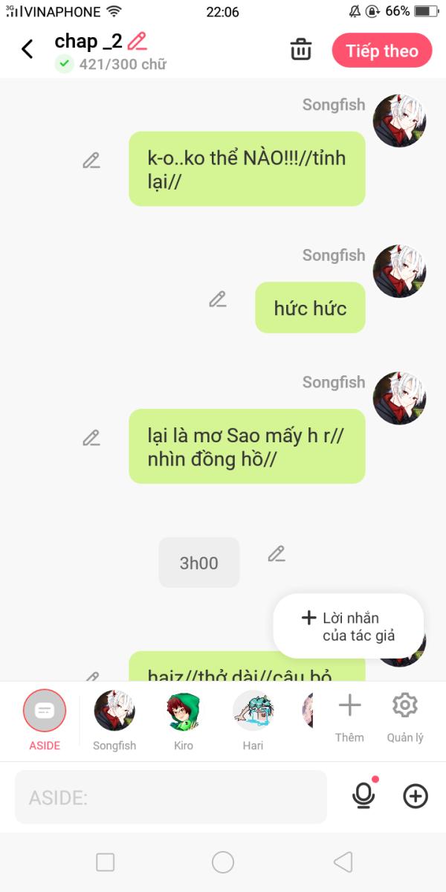The image size is (446, 892).
Task: Open the circled plus attachment icon
Action: point(416,797)
